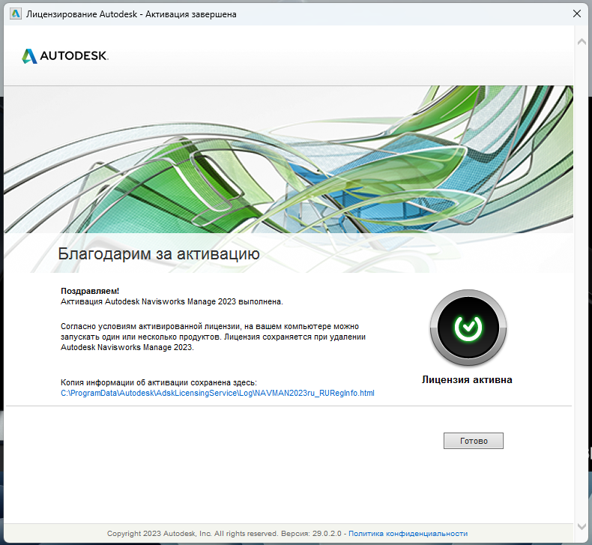Click the scrollbar up arrow
This screenshot has width=592, height=545.
tap(582, 41)
